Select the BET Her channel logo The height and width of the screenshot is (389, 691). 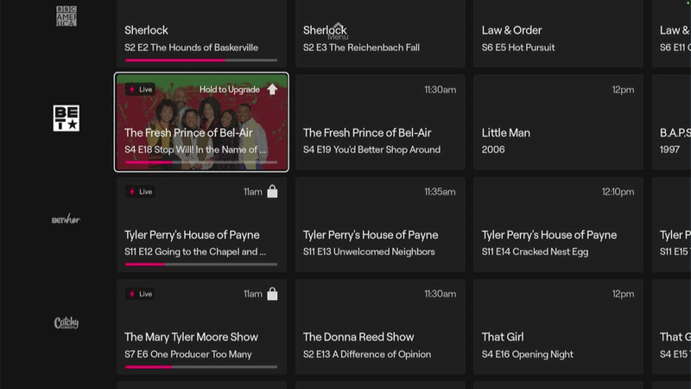coord(67,220)
